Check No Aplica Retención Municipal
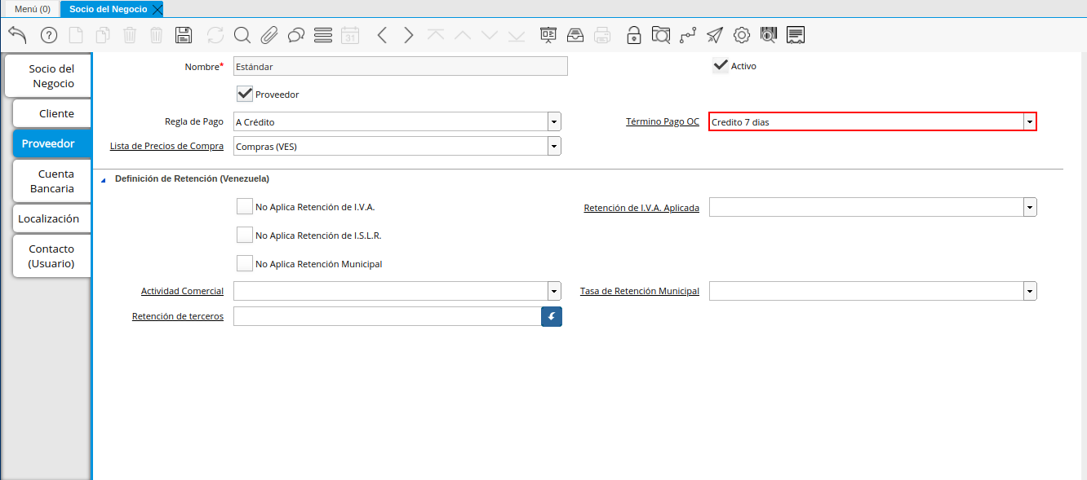The image size is (1087, 480). (x=245, y=264)
